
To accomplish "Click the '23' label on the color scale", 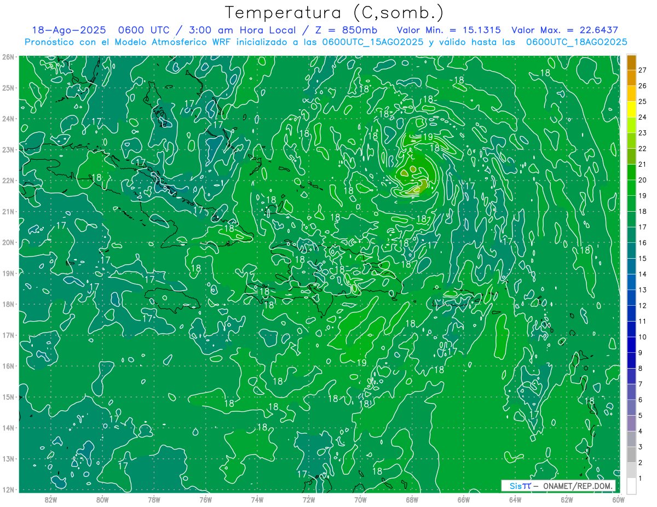I will pos(642,133).
